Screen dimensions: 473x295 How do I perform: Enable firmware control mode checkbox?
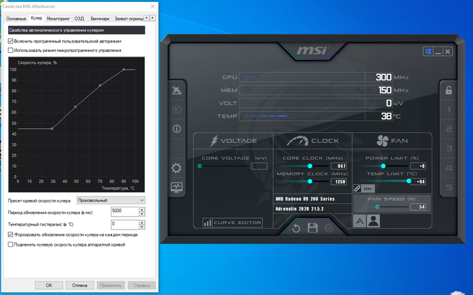click(x=10, y=50)
